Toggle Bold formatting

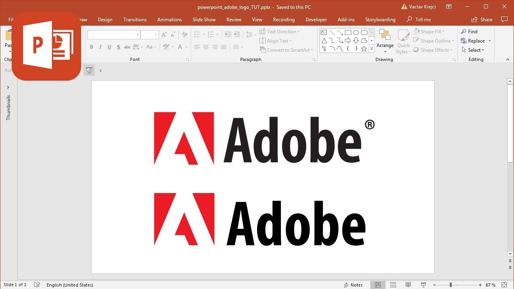(x=92, y=47)
